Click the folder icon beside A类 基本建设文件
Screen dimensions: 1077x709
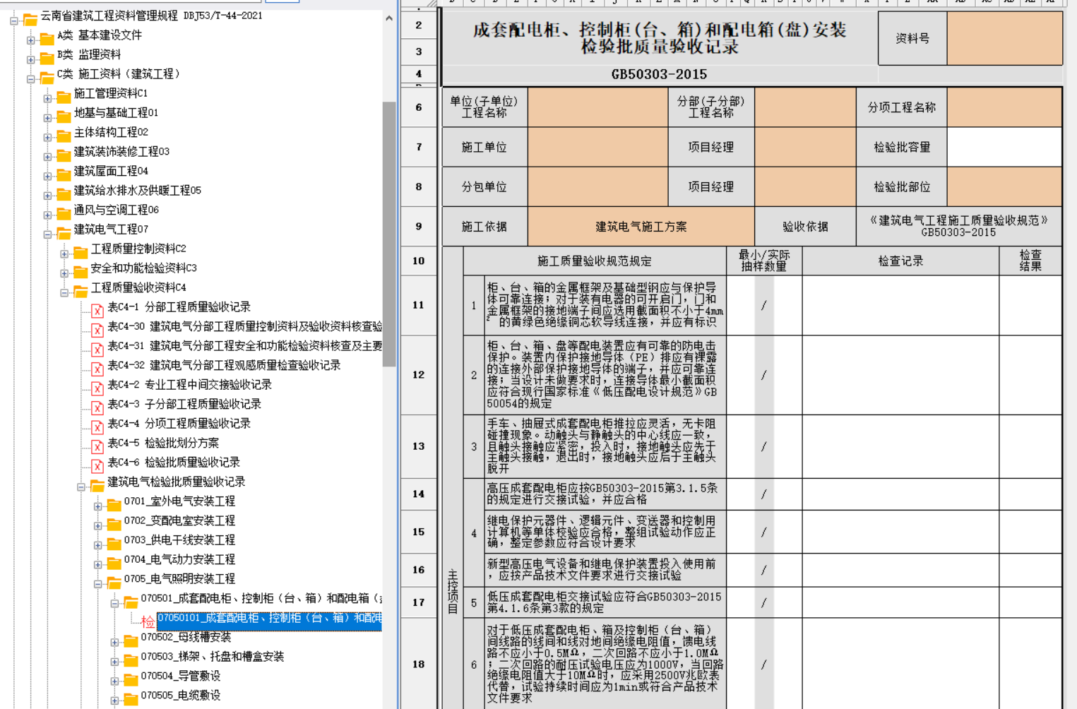[47, 38]
